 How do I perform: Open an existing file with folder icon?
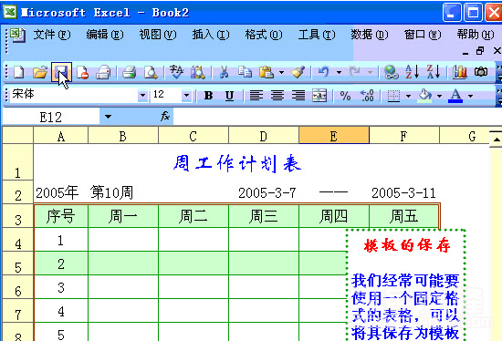pos(40,72)
